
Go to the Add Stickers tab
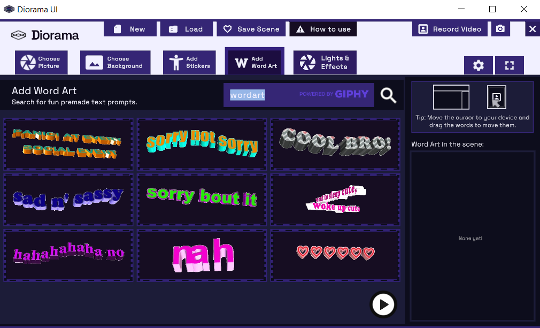pos(189,63)
